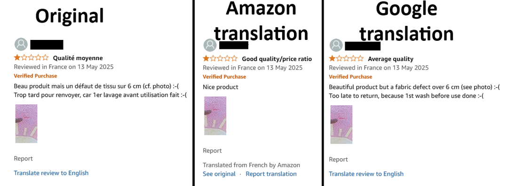This screenshot has width=508, height=186.
Task: Click the reviewer avatar in Amazon translation panel
Action: (x=210, y=45)
